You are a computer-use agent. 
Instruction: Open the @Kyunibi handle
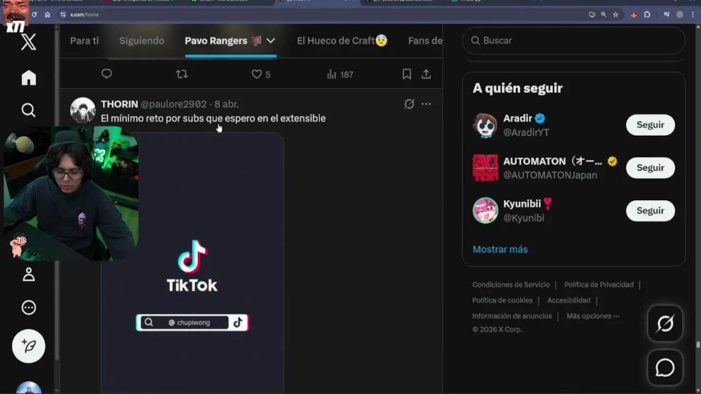524,218
